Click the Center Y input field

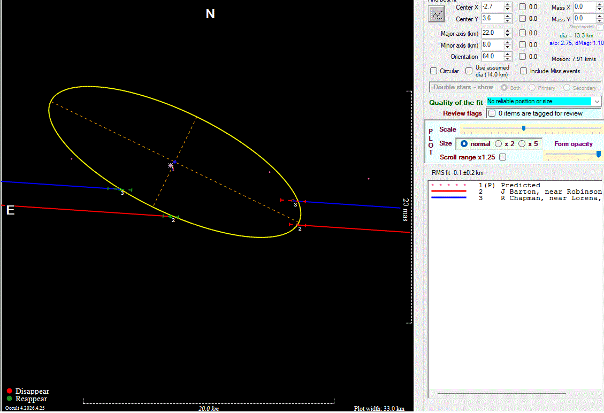[493, 19]
